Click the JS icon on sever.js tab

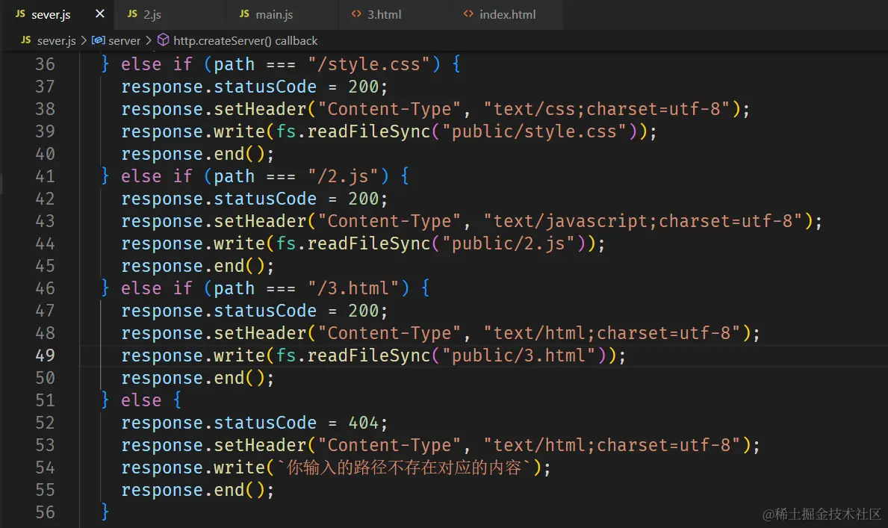(x=20, y=14)
